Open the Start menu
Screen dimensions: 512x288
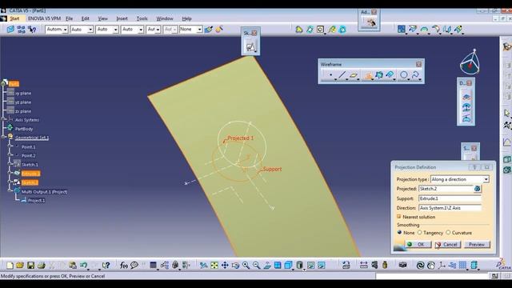[14, 18]
